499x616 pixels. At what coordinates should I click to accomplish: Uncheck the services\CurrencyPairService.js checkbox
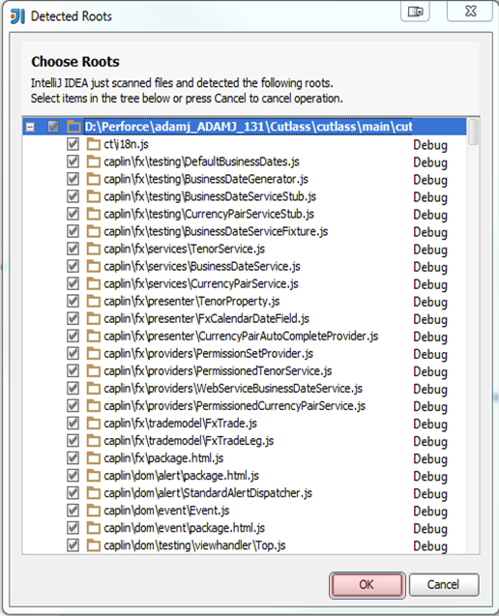73,283
